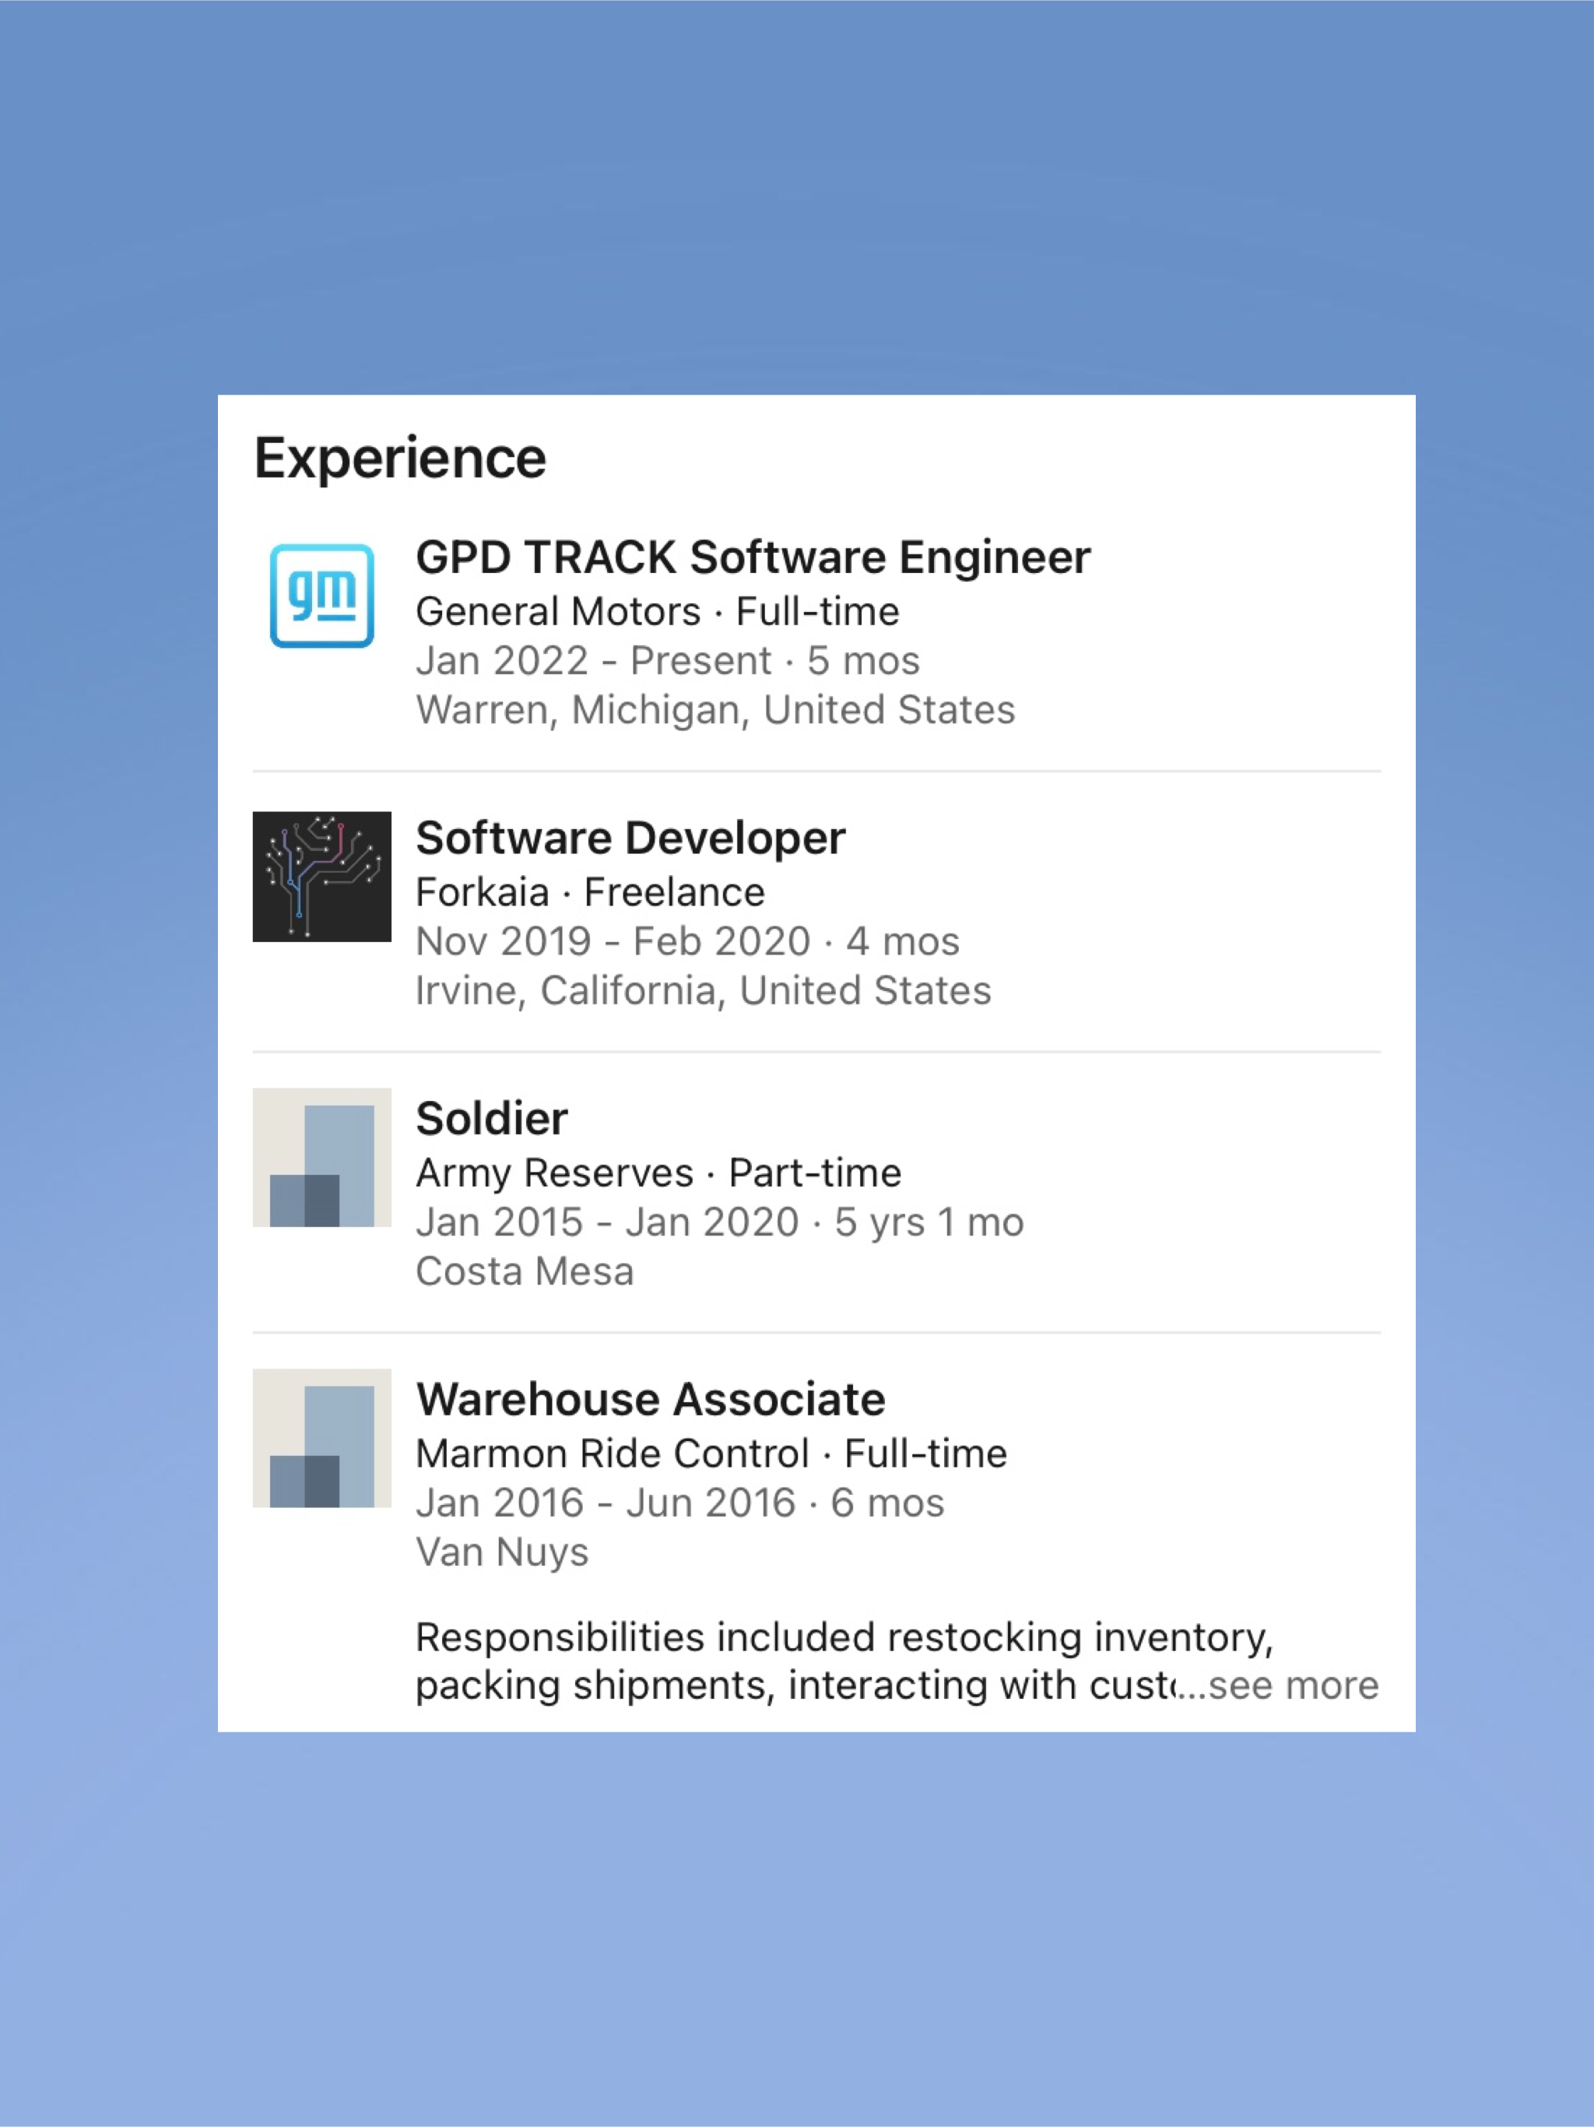
Task: Open the Warehouse Associate job title
Action: (650, 1399)
